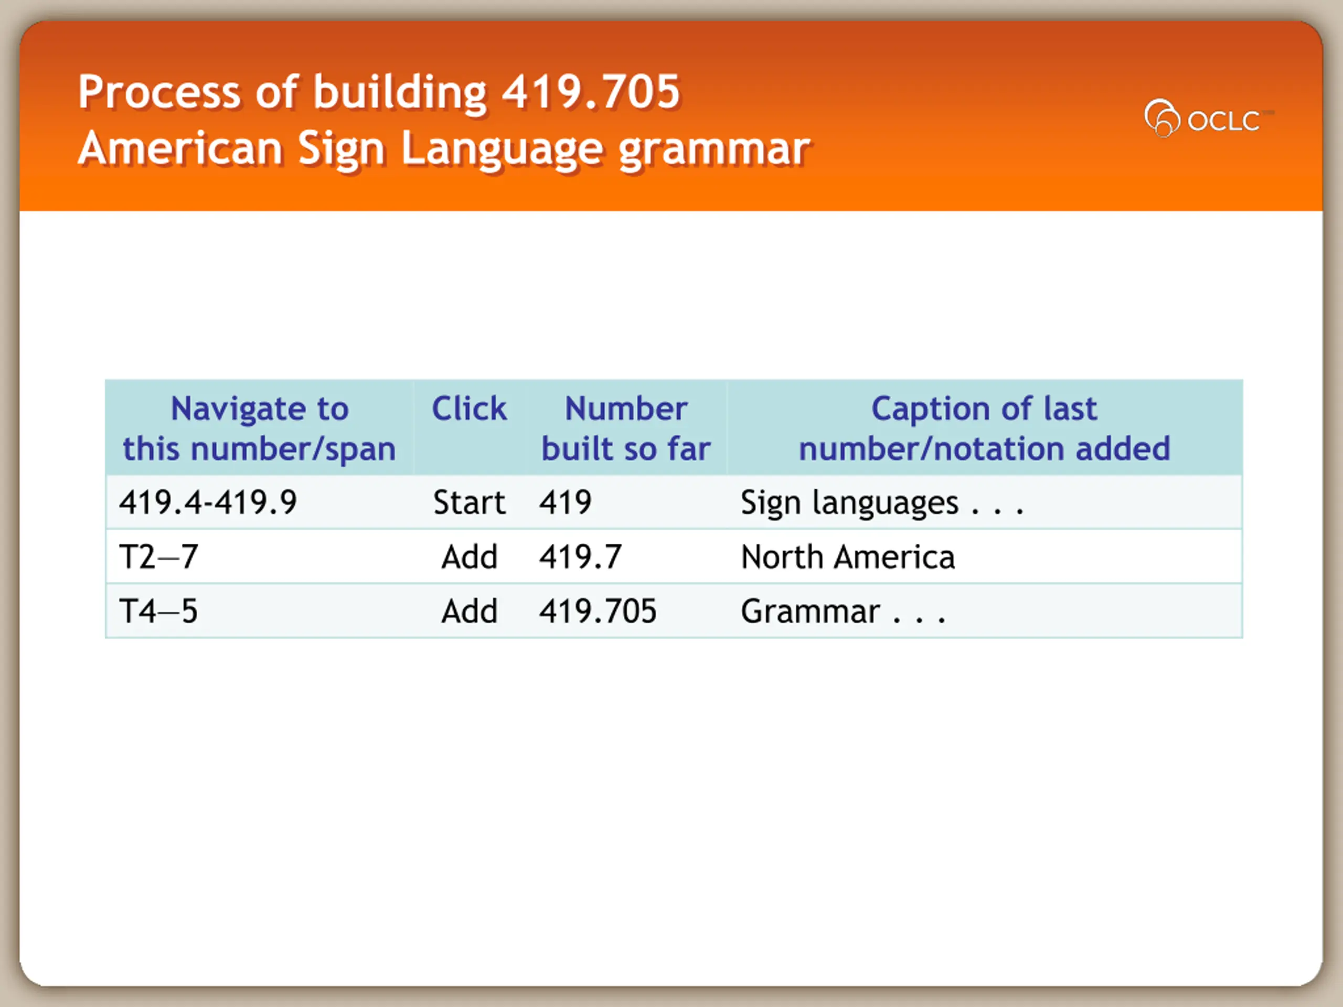This screenshot has height=1007, width=1343.
Task: Click the 'T4—5' table cell
Action: [158, 610]
